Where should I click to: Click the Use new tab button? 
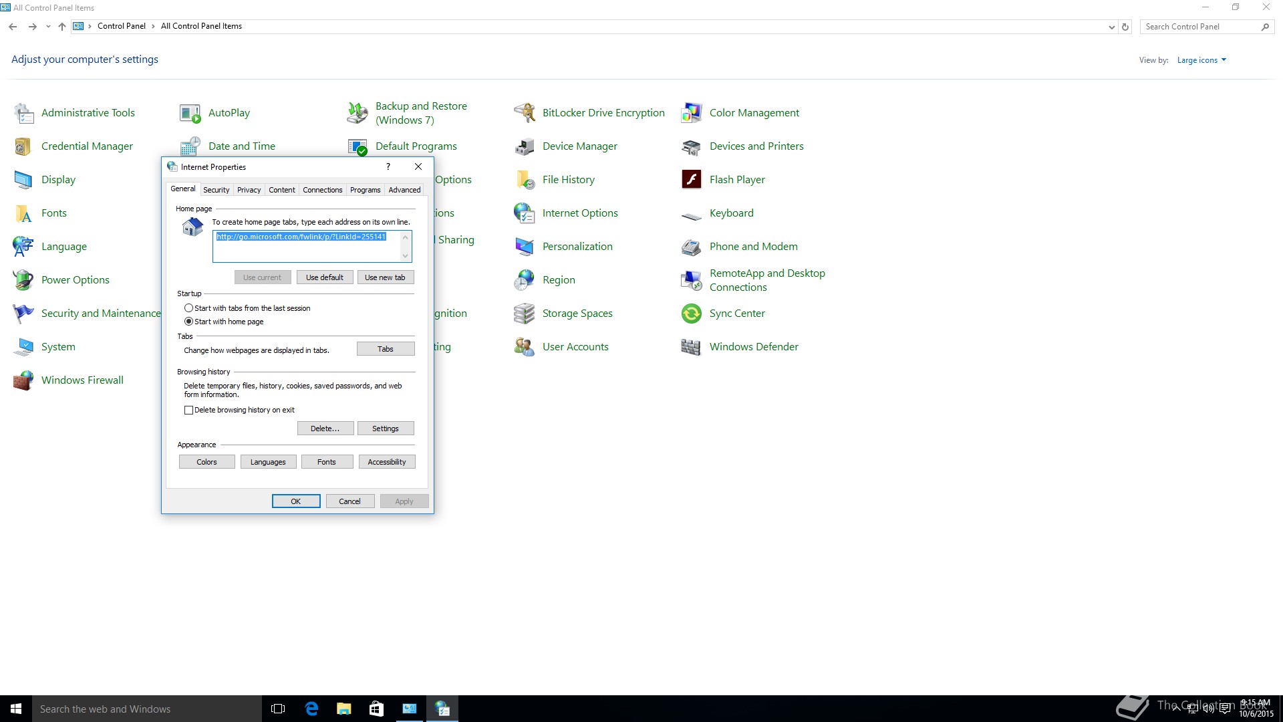pos(385,277)
